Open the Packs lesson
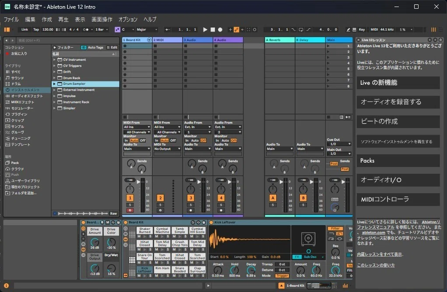 pos(398,160)
